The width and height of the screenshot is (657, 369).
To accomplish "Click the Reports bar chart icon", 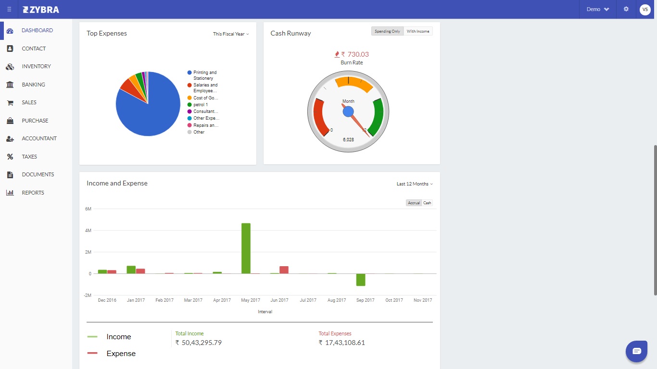I will click(x=10, y=193).
